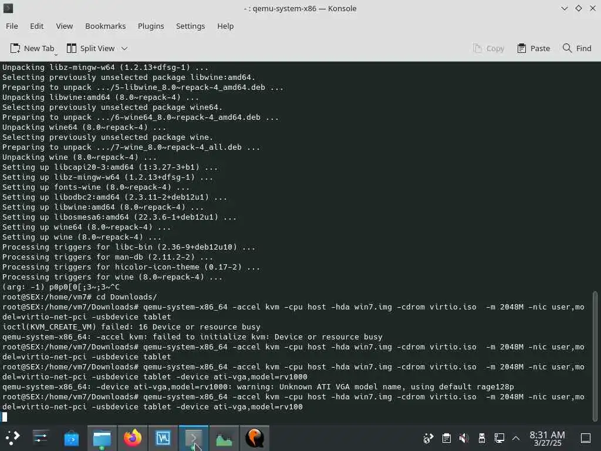601x451 pixels.
Task: Open the System Monitor taskbar icon
Action: pos(224,438)
